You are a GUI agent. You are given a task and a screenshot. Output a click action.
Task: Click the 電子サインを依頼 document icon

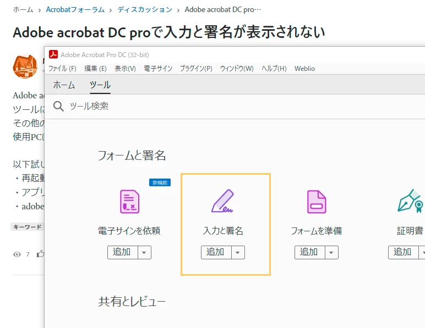129,202
